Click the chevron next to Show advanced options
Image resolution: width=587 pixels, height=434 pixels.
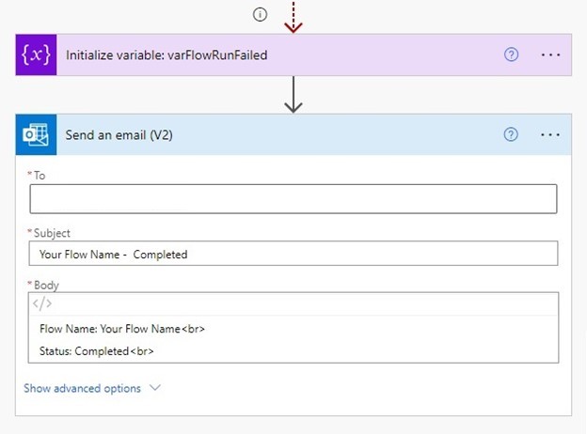[x=155, y=388]
